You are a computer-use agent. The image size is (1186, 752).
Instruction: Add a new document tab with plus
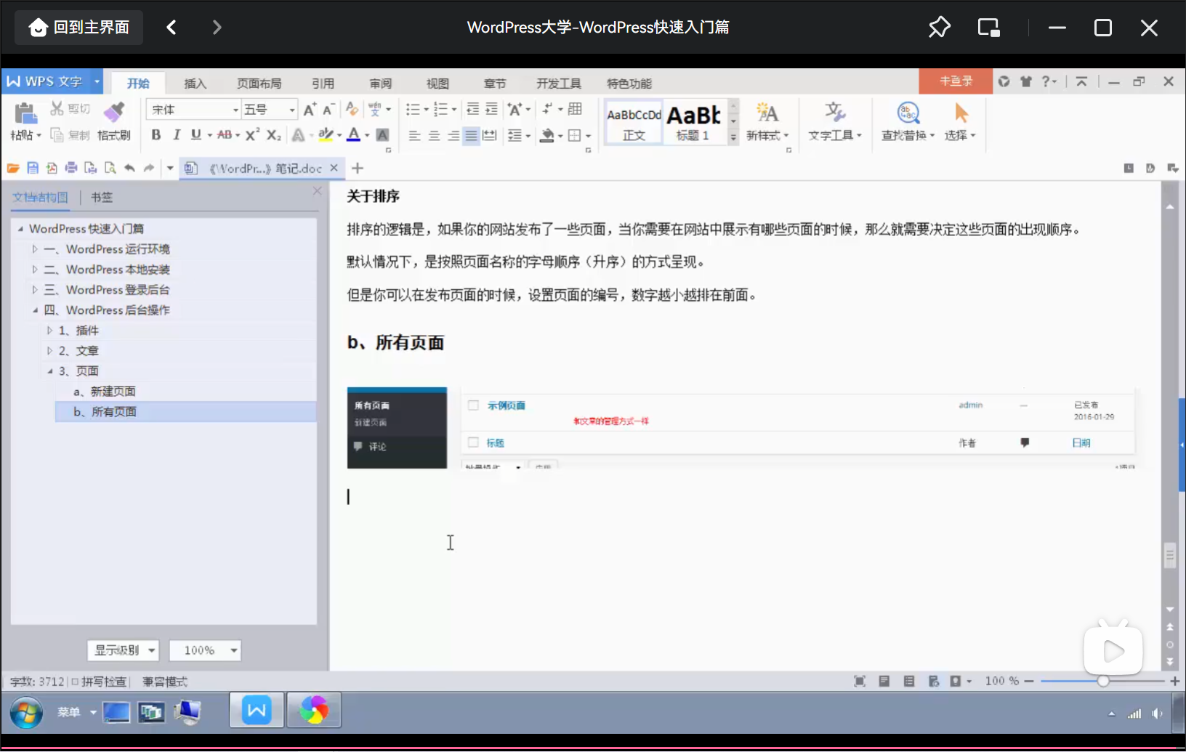click(358, 169)
